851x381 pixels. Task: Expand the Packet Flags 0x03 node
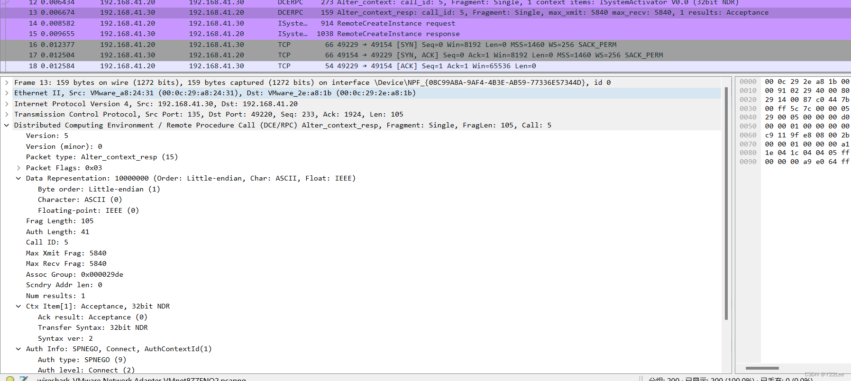click(18, 168)
